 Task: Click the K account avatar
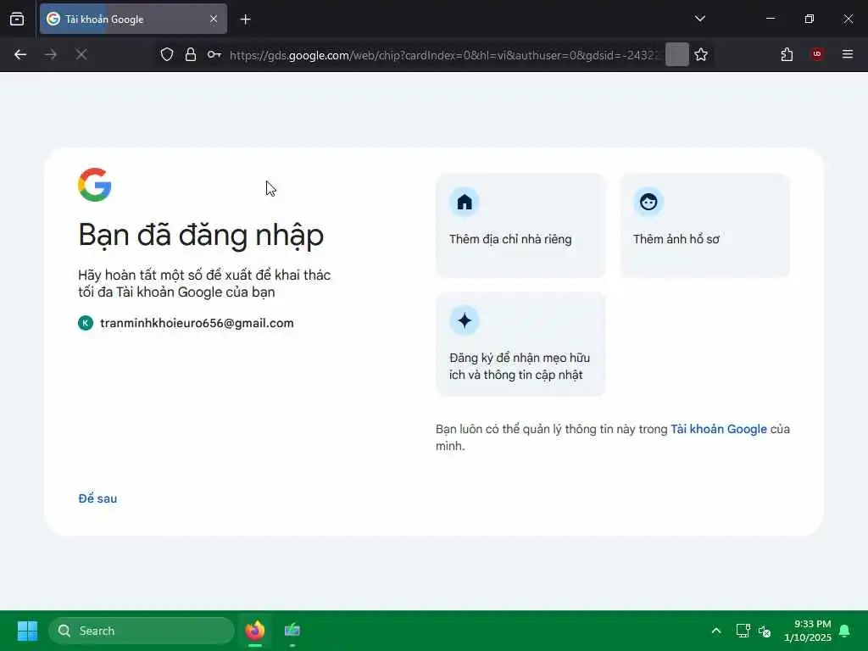tap(86, 323)
